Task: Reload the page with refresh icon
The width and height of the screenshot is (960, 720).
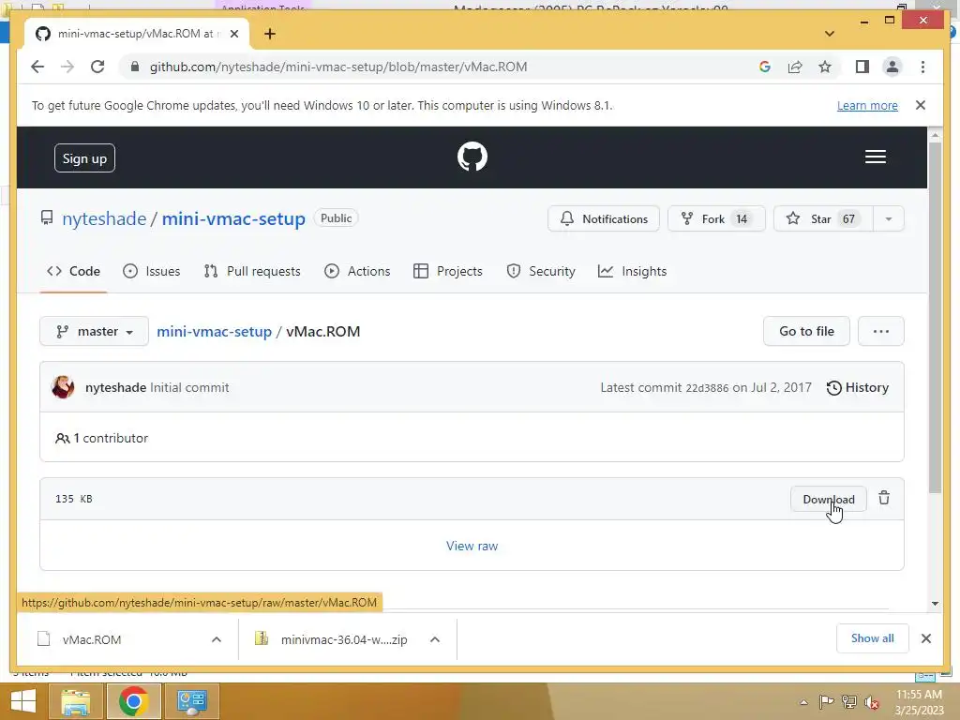Action: (97, 67)
